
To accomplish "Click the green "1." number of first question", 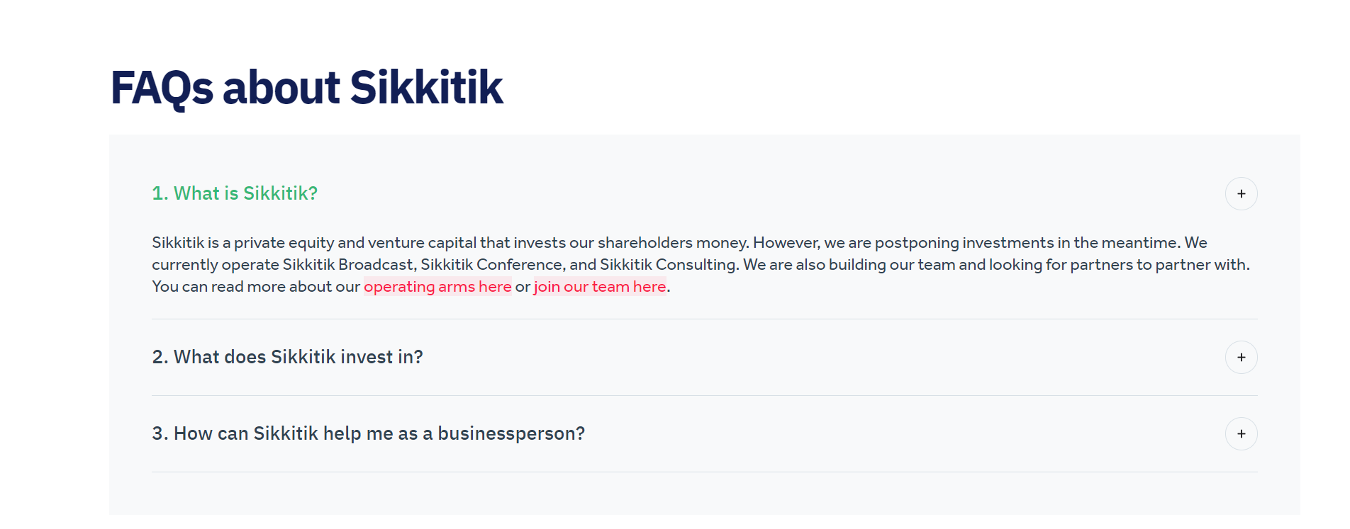I will [160, 193].
